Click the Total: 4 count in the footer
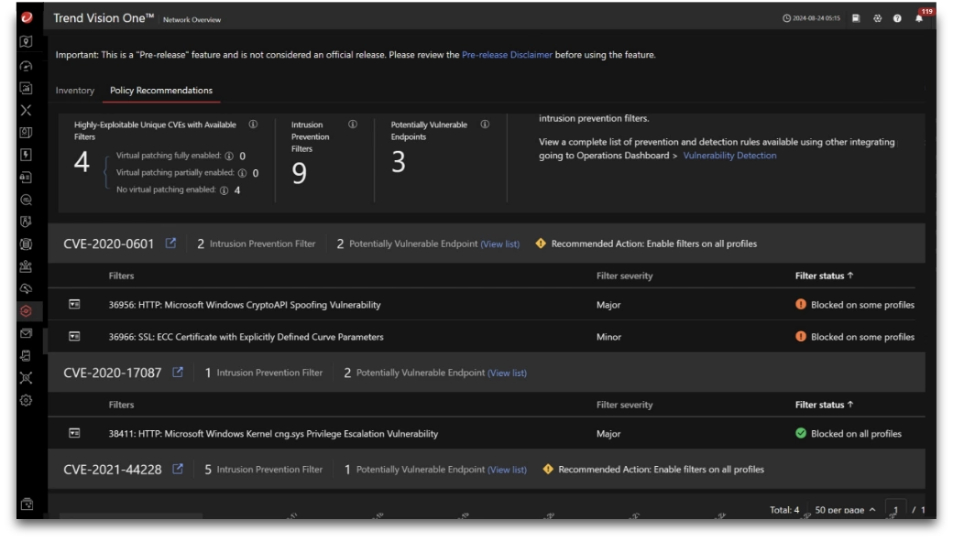This screenshot has height=541, width=953. (x=784, y=510)
